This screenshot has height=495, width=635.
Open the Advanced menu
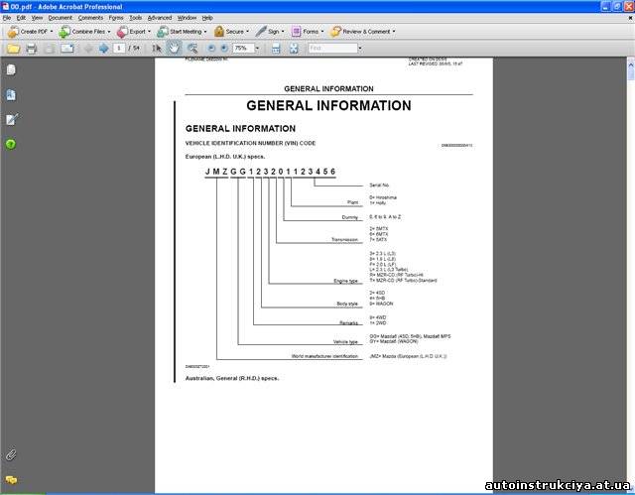[x=160, y=18]
